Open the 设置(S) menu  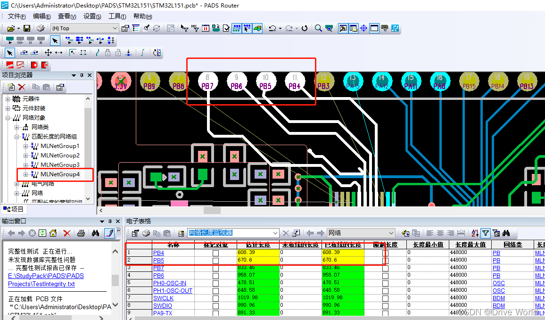pos(92,16)
